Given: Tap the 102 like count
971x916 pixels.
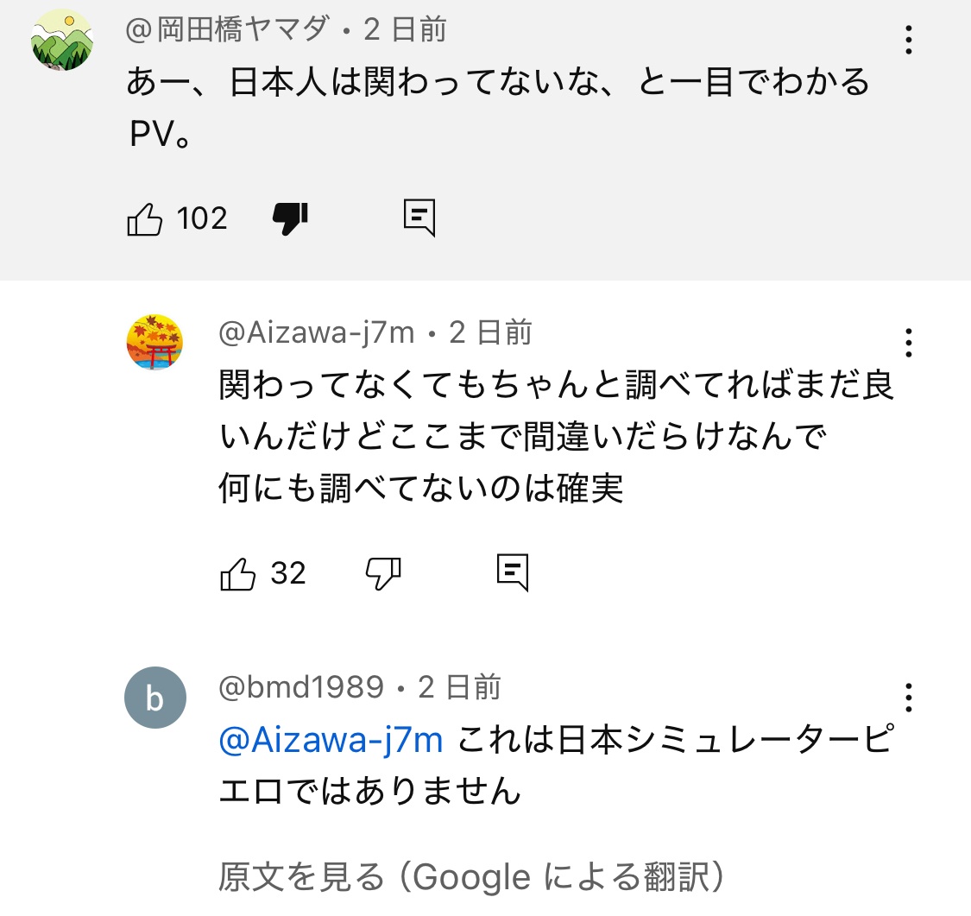Looking at the screenshot, I should point(202,219).
